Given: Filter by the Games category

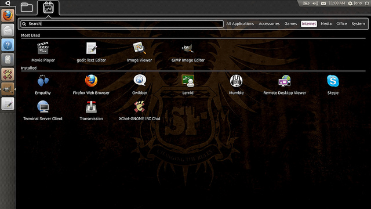Looking at the screenshot, I should [290, 24].
